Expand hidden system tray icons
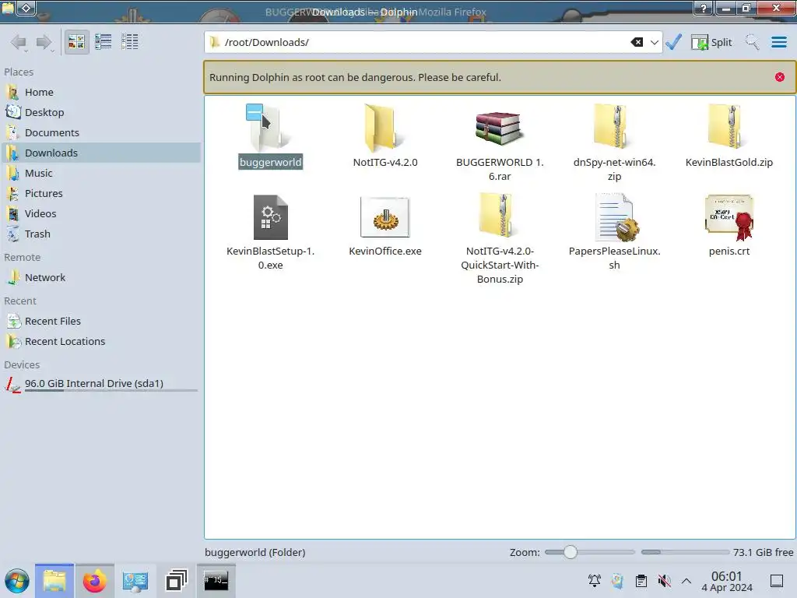This screenshot has width=797, height=598. click(x=686, y=581)
